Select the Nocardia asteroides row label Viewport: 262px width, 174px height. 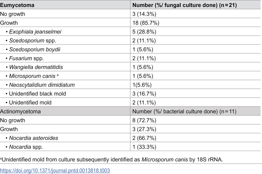(33, 138)
